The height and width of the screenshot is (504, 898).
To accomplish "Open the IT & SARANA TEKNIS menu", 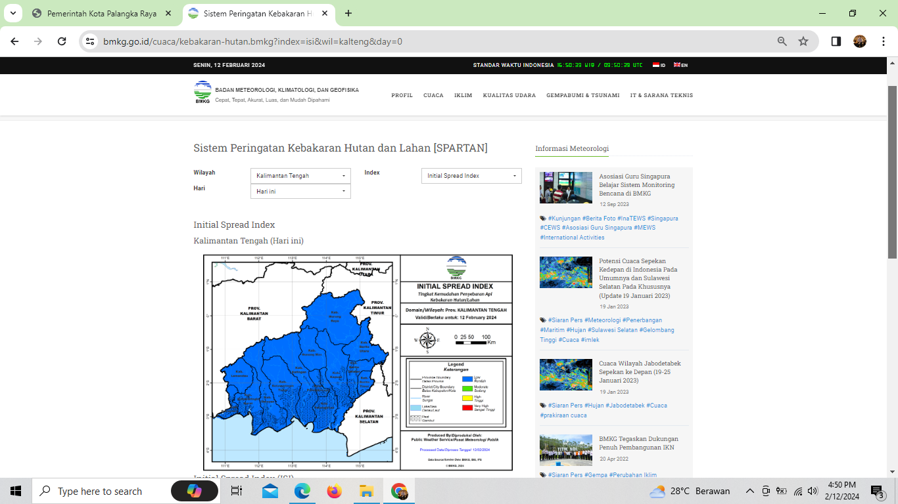I will (x=661, y=95).
